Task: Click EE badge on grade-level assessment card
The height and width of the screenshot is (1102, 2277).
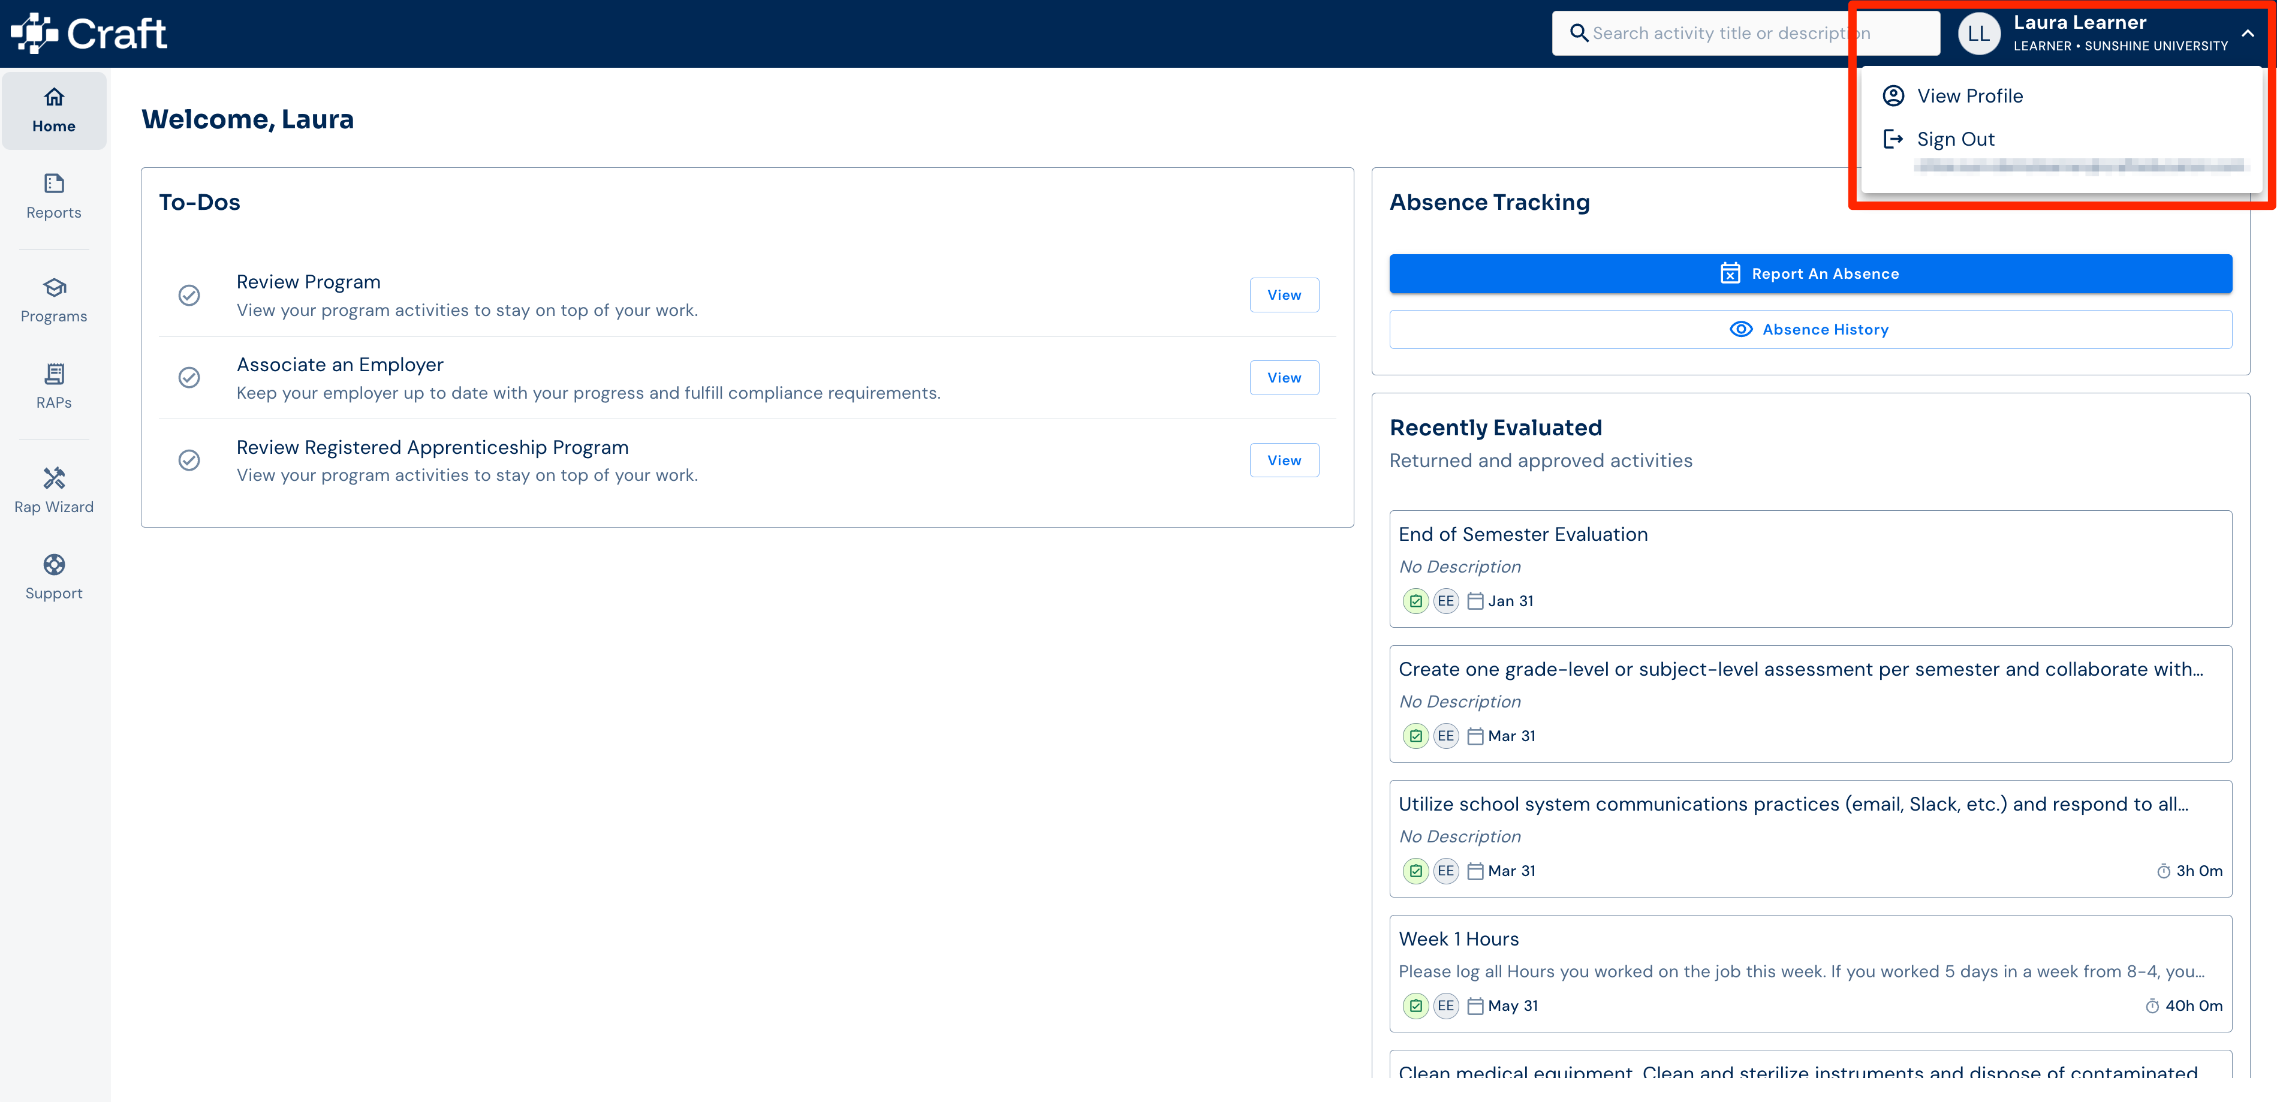Action: 1446,736
